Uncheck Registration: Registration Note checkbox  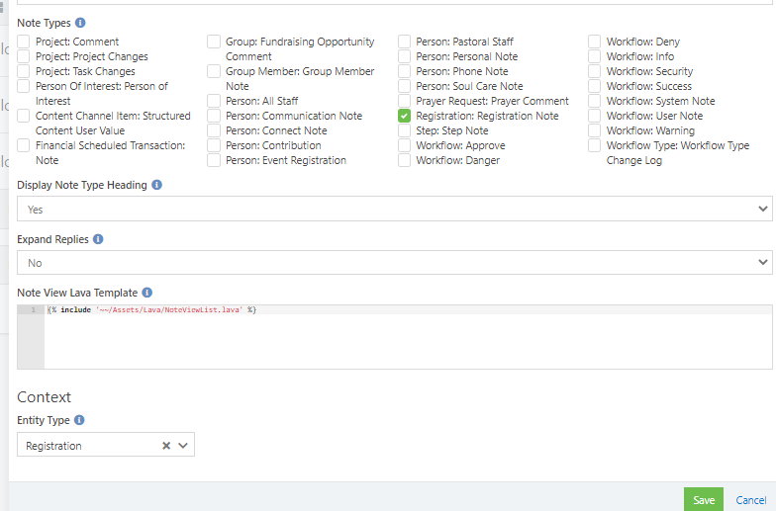404,116
